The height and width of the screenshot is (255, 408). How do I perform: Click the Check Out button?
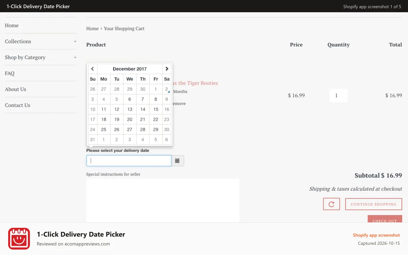(x=385, y=219)
